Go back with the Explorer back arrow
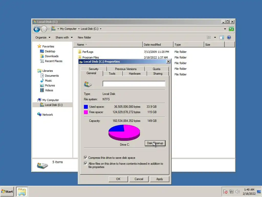Image resolution: width=262 pixels, height=197 pixels. (37, 29)
